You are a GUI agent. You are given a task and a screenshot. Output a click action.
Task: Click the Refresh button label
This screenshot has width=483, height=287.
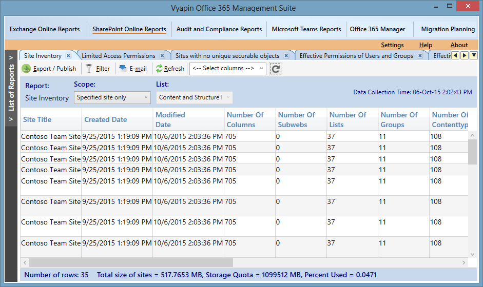174,69
